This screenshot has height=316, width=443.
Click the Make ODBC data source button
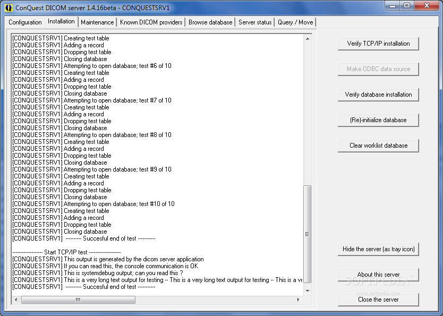tap(378, 69)
